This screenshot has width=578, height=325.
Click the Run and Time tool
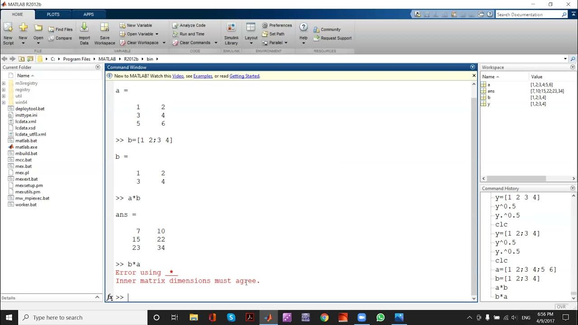point(188,34)
